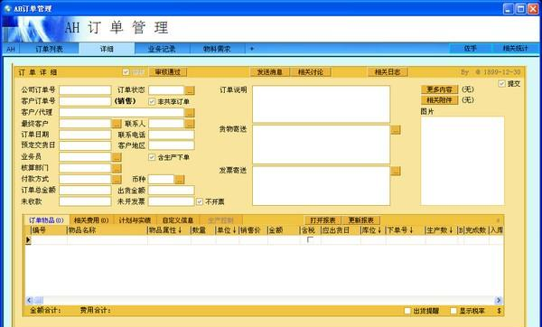Click the 公司订单号 input field
Screen dimensions: 542x327
pos(85,90)
